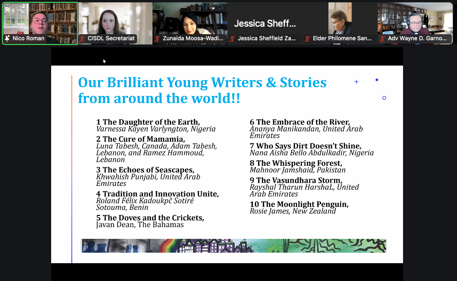Click CISDL Secretariat's muted microphone icon
Image resolution: width=457 pixels, height=281 pixels.
[83, 38]
